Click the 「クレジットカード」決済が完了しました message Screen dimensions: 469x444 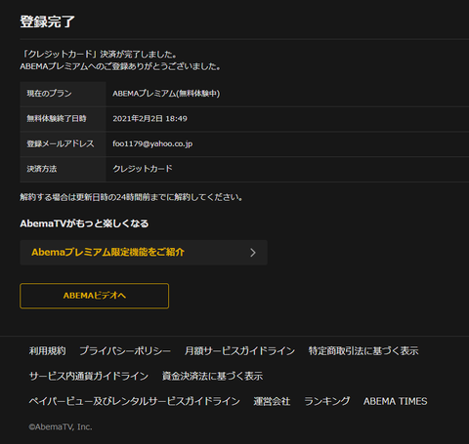click(99, 54)
